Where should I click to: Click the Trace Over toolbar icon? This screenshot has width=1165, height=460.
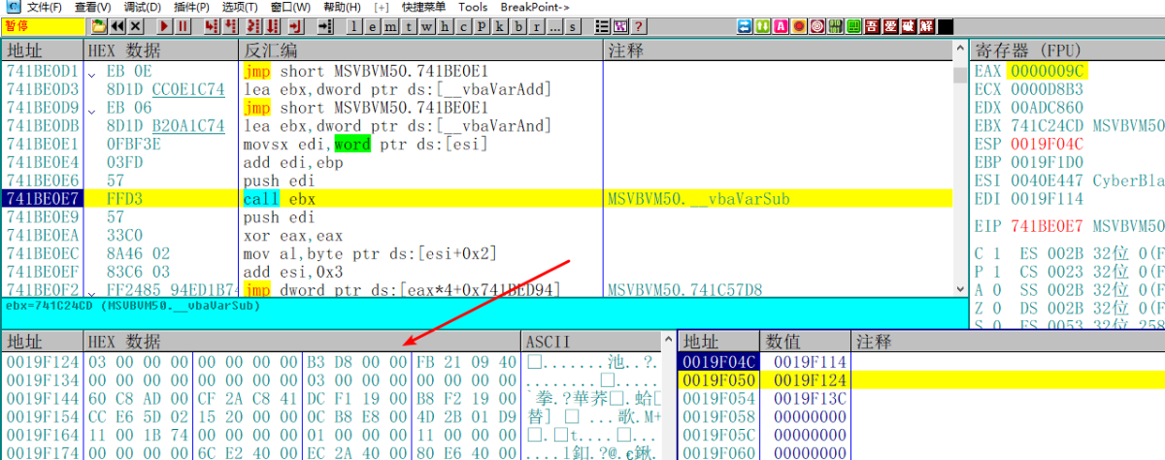click(272, 25)
